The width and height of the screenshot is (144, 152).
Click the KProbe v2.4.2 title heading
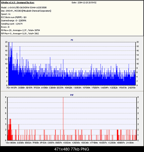[17, 3]
